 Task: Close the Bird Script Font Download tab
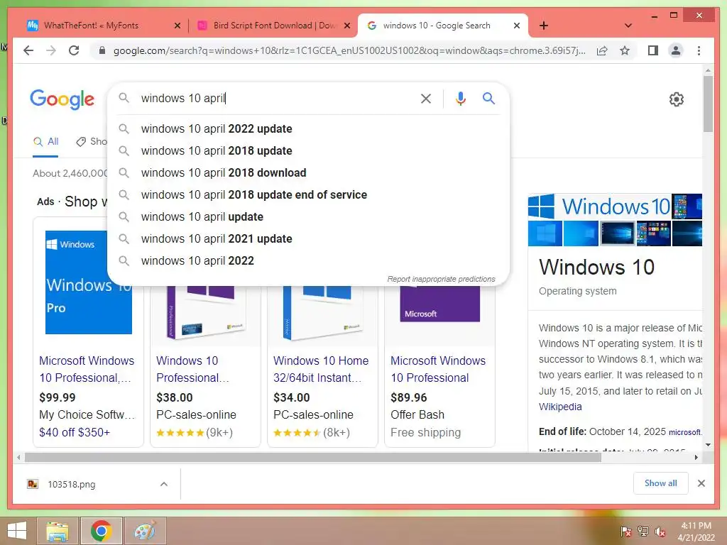[346, 26]
